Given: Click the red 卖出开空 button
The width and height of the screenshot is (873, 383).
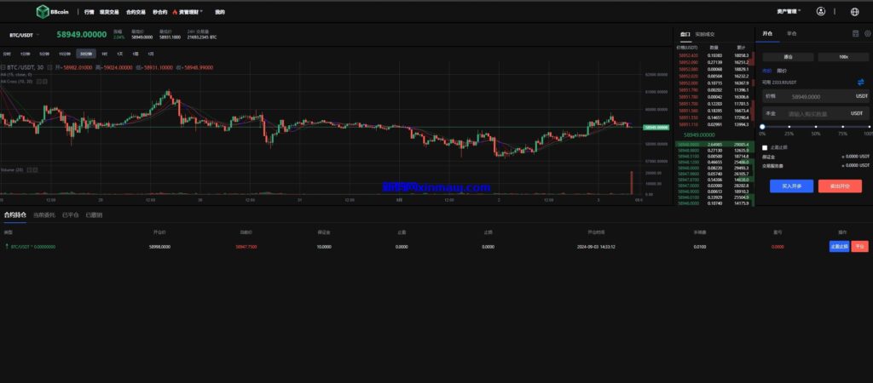Looking at the screenshot, I should tap(840, 186).
